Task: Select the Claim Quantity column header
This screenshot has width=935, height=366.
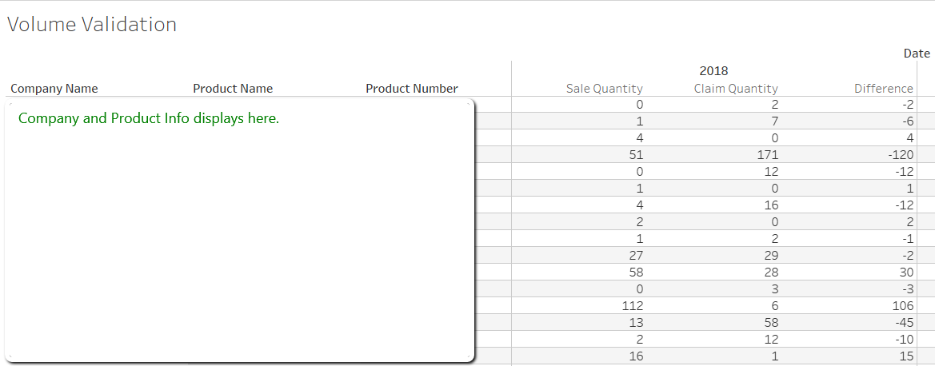Action: (x=736, y=89)
